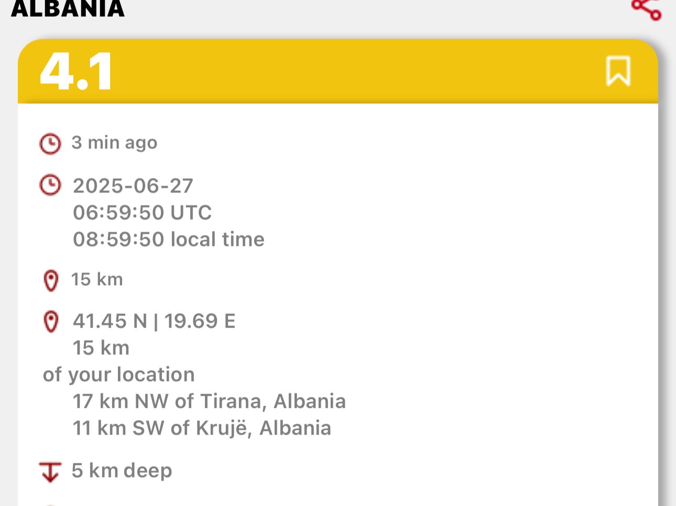Open "11 km SW of Krujë, Albania"

[x=202, y=428]
